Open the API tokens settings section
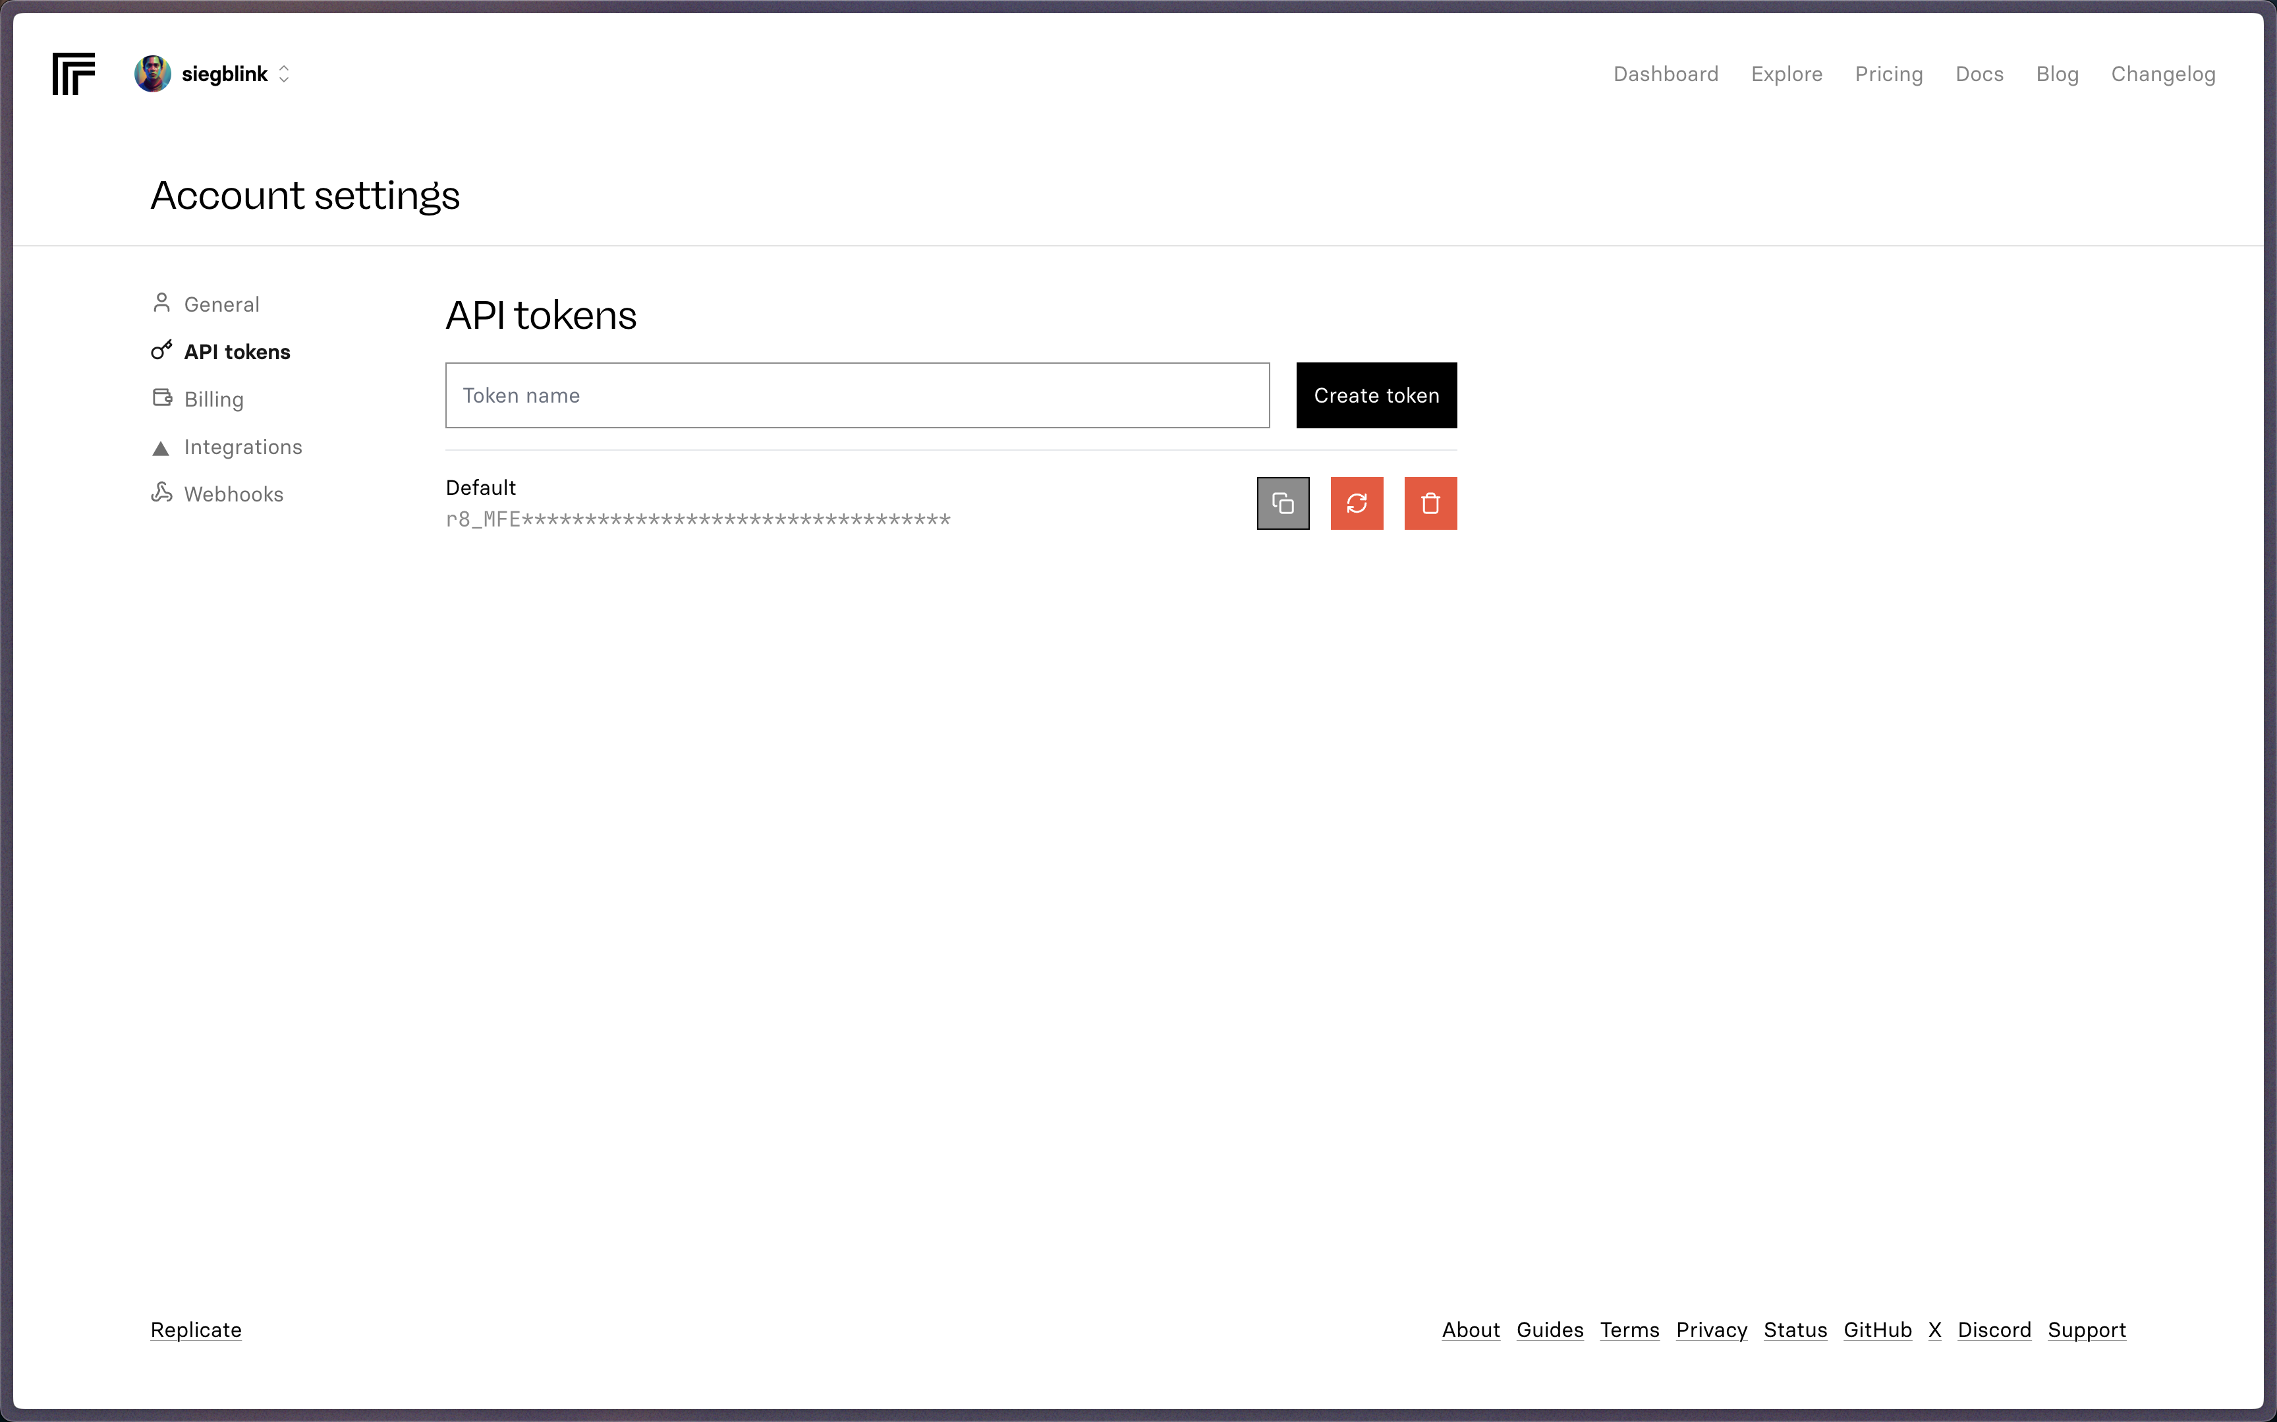Image resolution: width=2277 pixels, height=1422 pixels. point(237,352)
